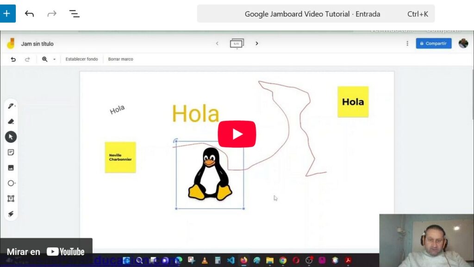474x267 pixels.
Task: Open Google Chrome from taskbar
Action: [283, 261]
